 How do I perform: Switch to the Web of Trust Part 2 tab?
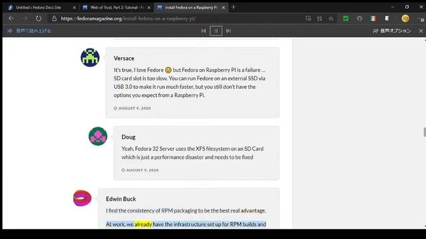[x=117, y=7]
